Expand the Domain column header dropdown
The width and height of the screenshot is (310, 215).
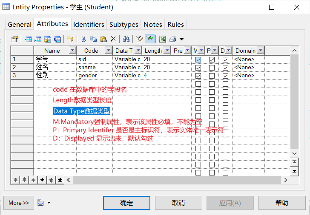point(260,51)
